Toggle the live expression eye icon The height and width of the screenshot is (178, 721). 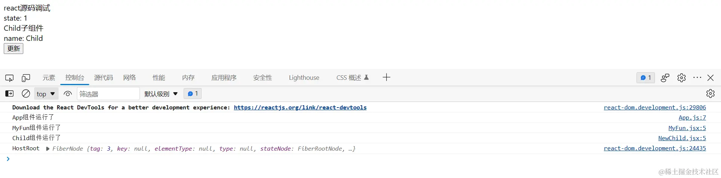68,94
